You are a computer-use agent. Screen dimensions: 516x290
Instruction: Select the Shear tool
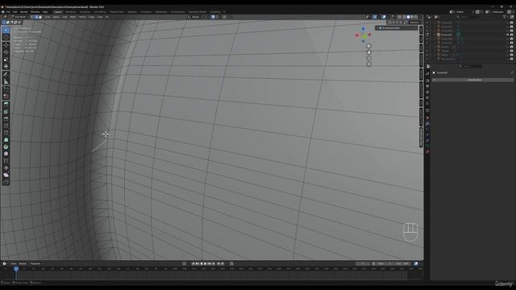coord(6,175)
